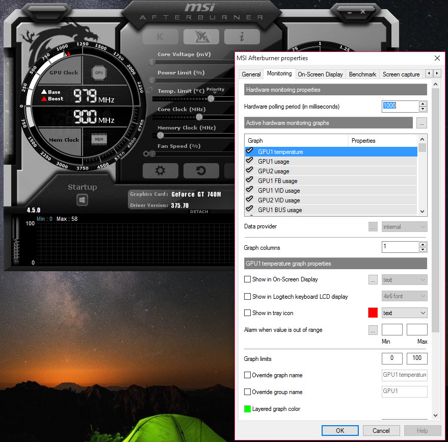The image size is (448, 442).
Task: Open the Data provider internal dropdown
Action: (x=404, y=227)
